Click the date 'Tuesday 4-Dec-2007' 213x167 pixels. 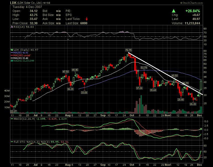pyautogui.click(x=27, y=7)
